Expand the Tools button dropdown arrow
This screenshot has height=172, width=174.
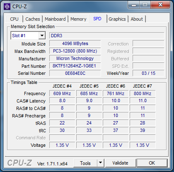coord(101,163)
